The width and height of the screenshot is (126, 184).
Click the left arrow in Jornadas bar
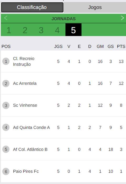pos(6,18)
